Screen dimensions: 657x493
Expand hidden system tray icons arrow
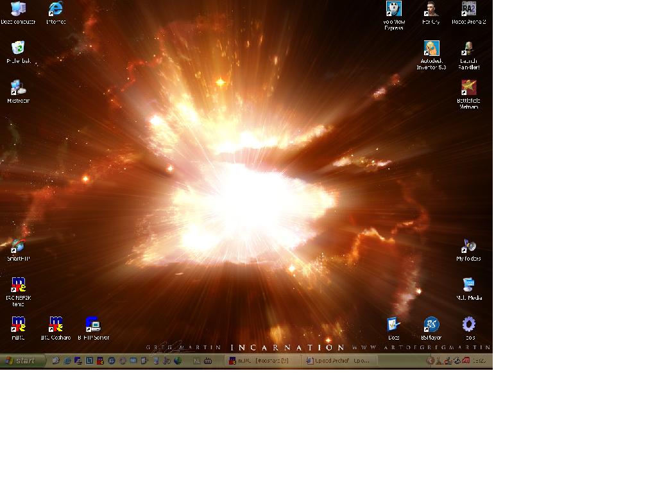pos(431,361)
